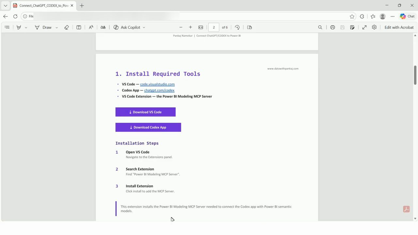Open the Page view options
The height and width of the screenshot is (235, 418).
pos(249,27)
